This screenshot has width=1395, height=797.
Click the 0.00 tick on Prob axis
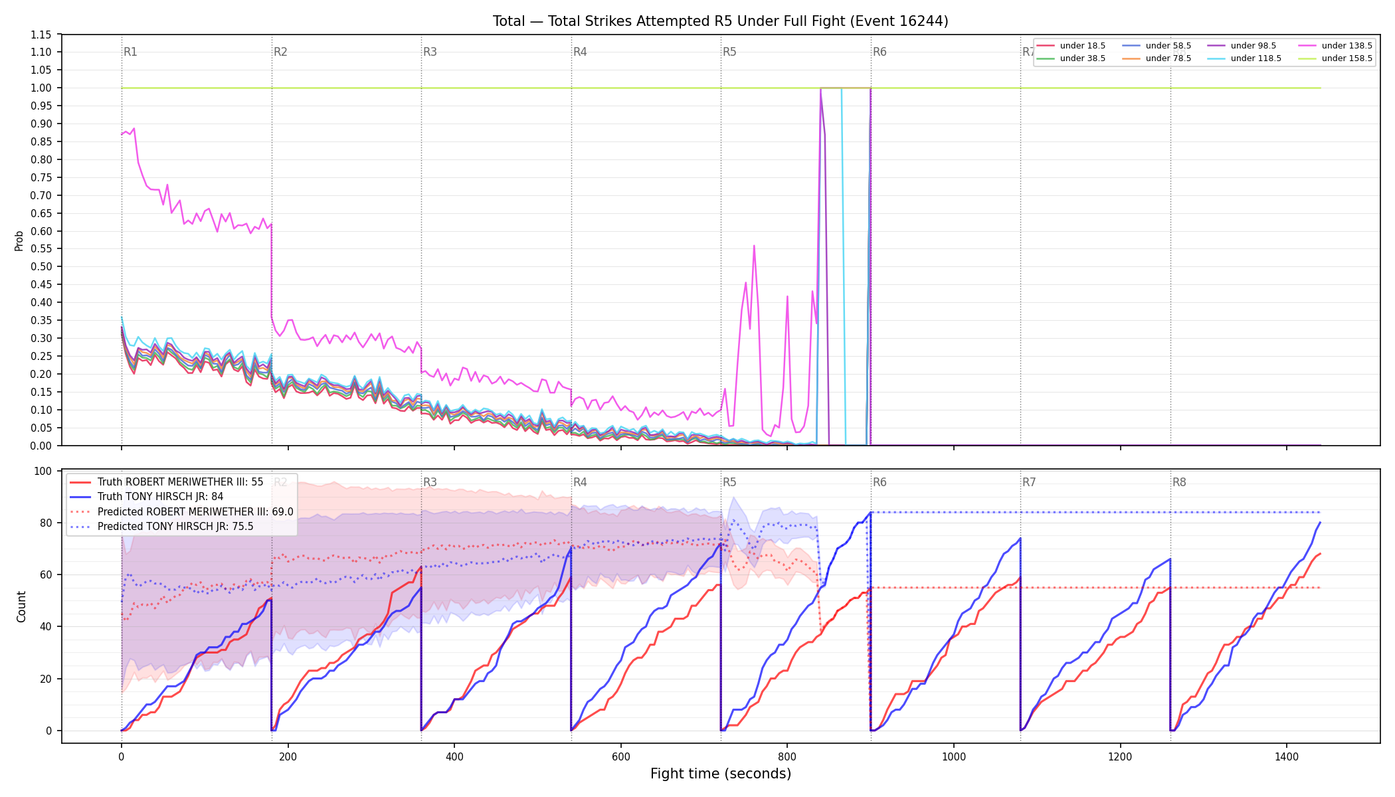coord(41,446)
